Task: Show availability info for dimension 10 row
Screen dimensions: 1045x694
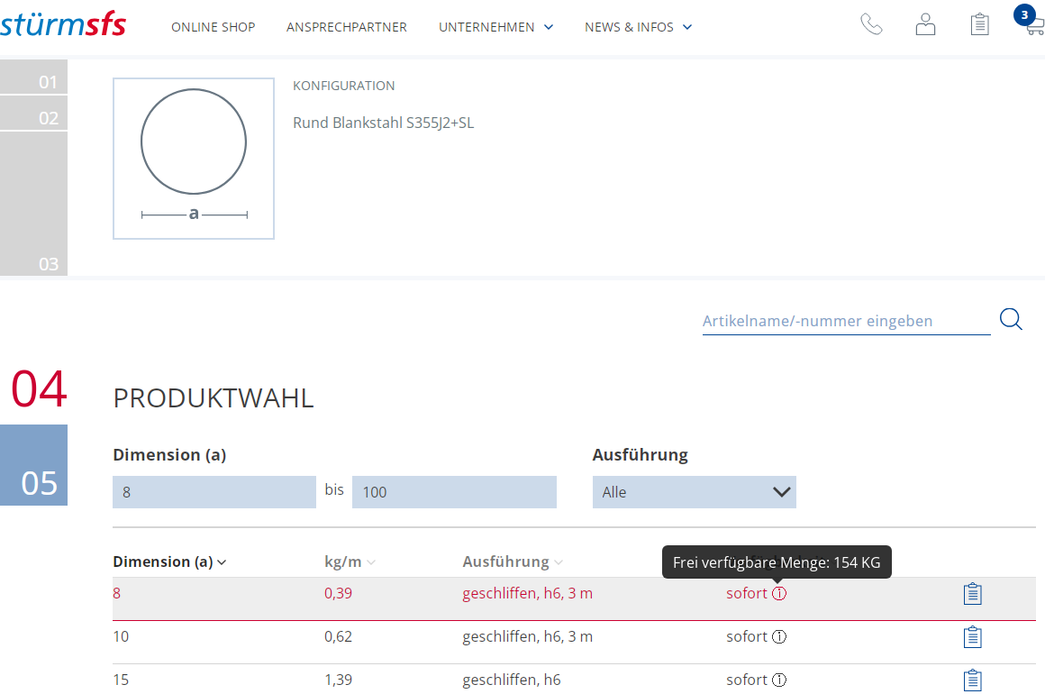Action: [779, 637]
